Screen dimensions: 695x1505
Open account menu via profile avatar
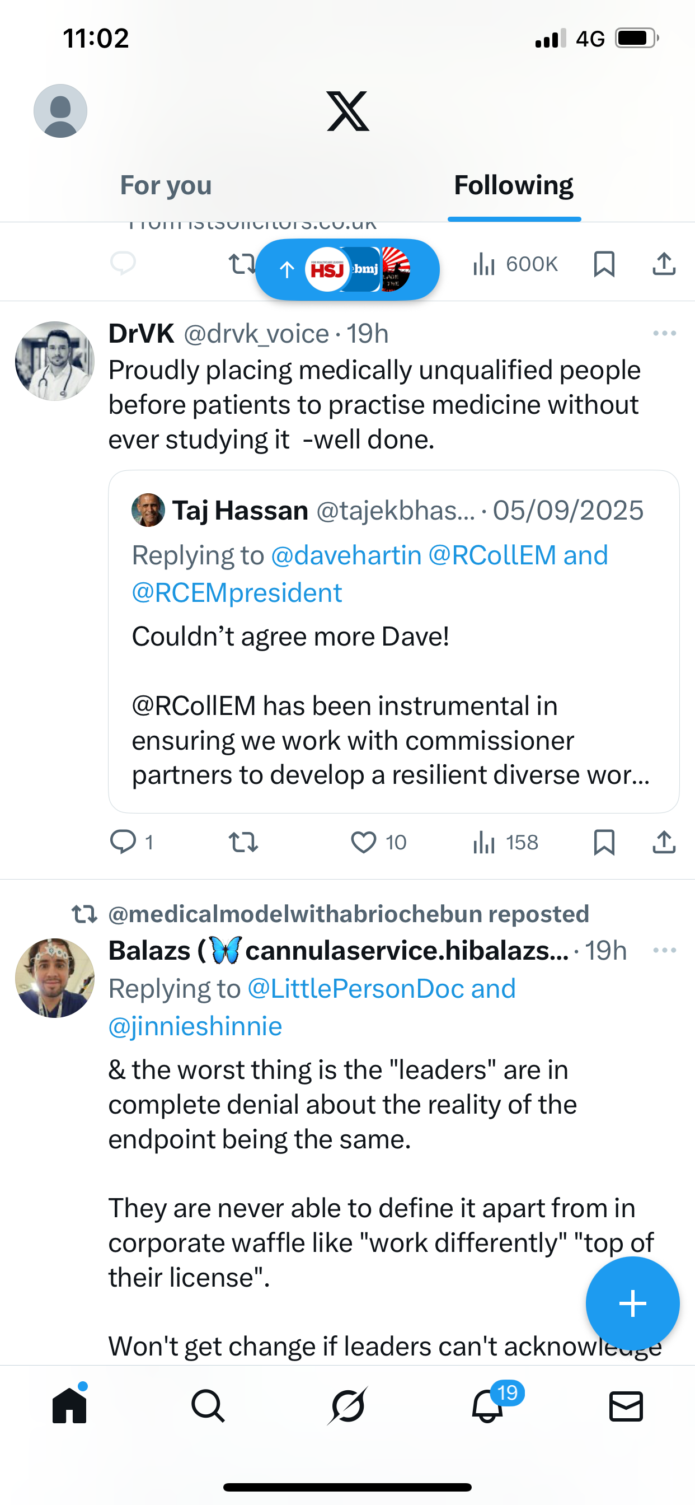coord(60,111)
